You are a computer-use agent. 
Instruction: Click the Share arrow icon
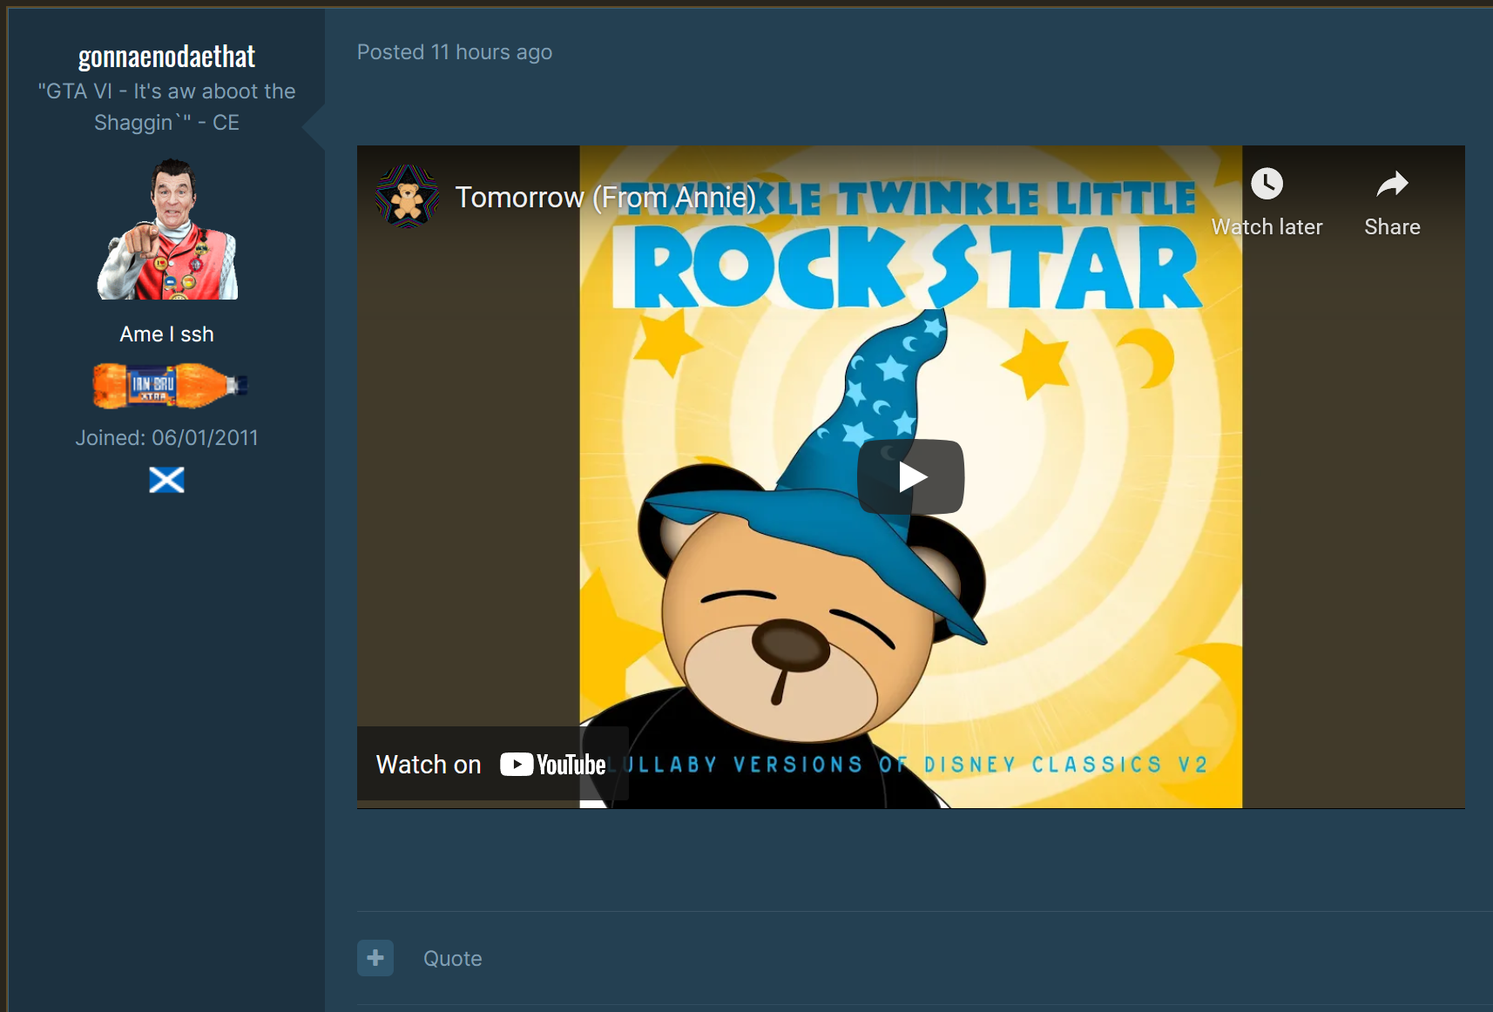coord(1392,184)
